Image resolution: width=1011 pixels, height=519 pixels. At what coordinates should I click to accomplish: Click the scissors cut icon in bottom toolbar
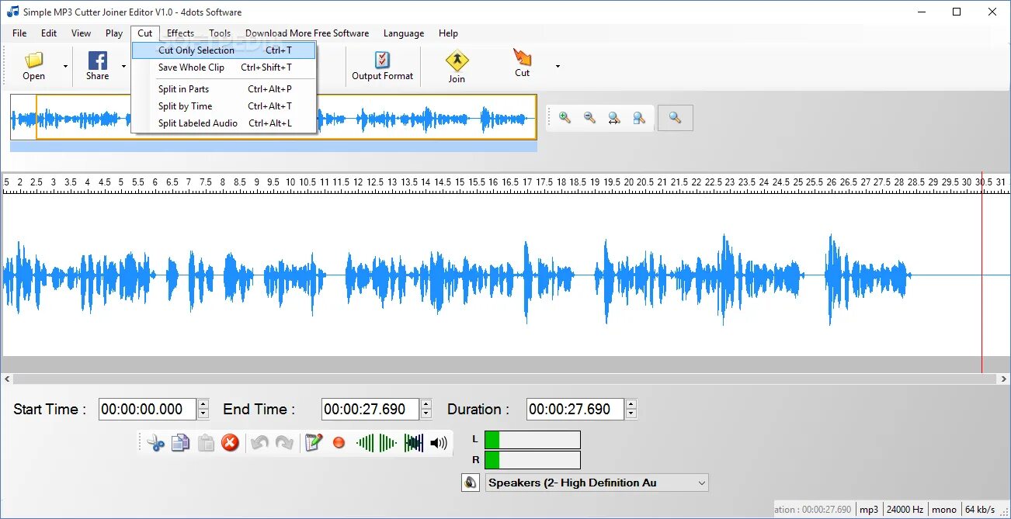155,443
